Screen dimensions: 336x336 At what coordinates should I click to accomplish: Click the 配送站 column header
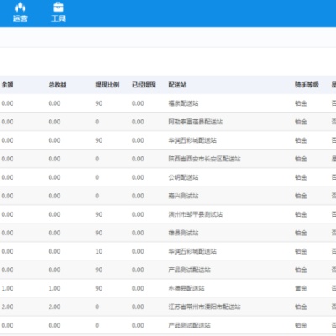click(x=177, y=85)
